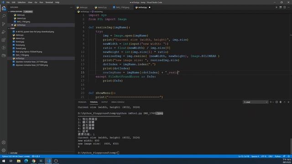The height and width of the screenshot is (164, 292).
Task: Open the Accounts menu icon
Action: tap(4, 143)
